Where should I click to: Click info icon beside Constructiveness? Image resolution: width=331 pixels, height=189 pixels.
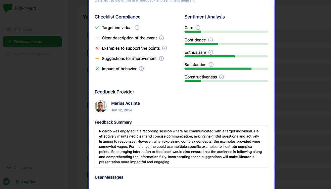pos(222,77)
